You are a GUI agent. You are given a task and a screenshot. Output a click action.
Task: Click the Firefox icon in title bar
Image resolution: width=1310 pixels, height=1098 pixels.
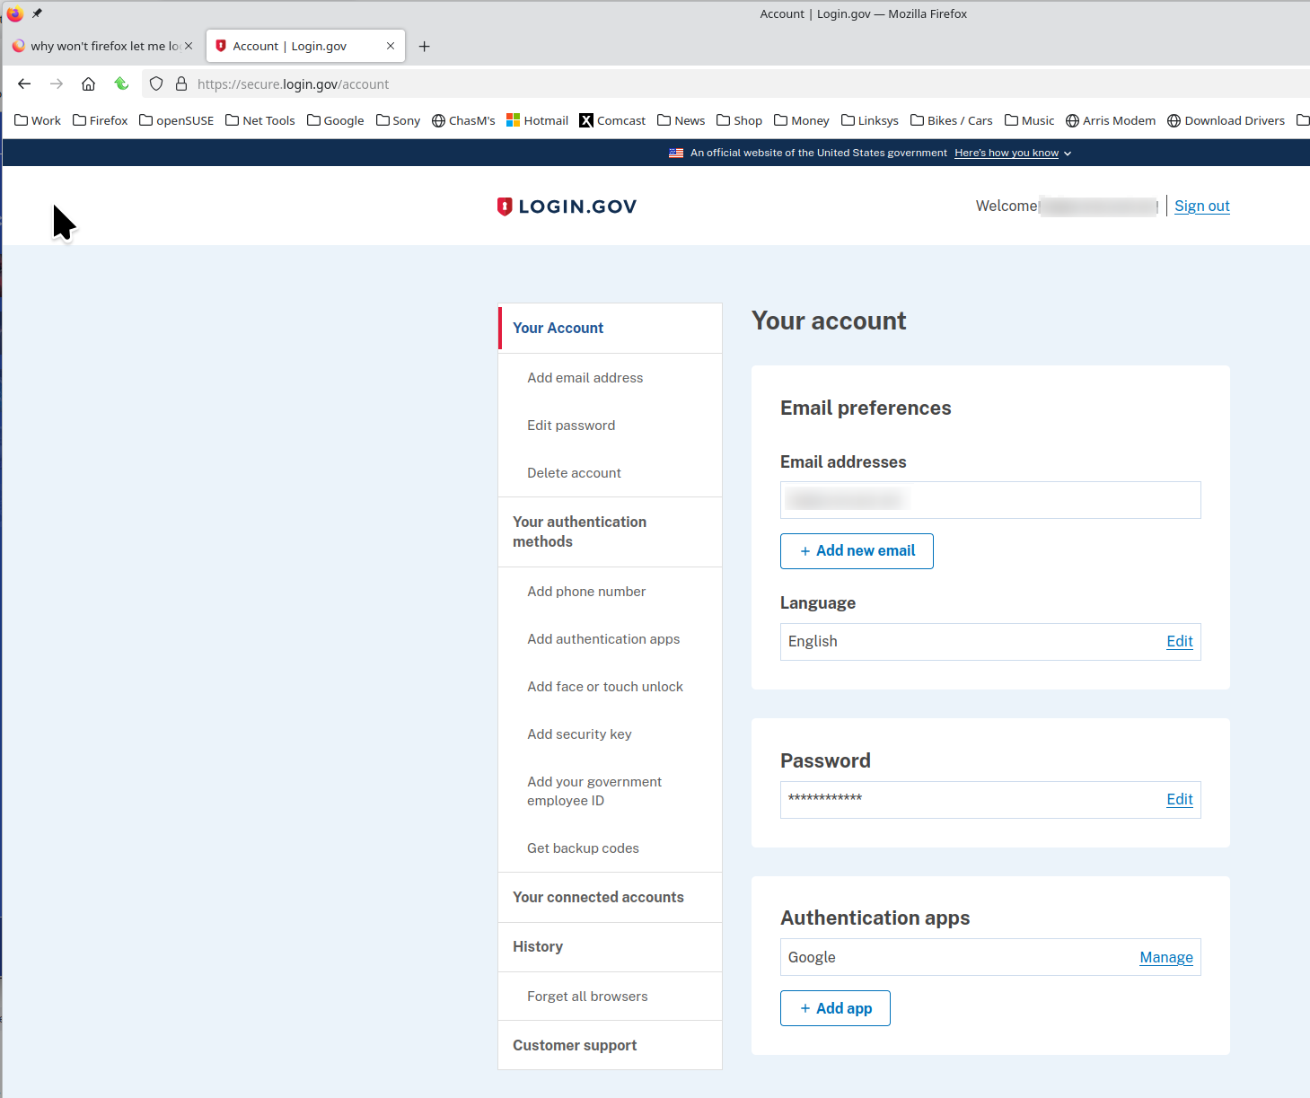tap(14, 13)
